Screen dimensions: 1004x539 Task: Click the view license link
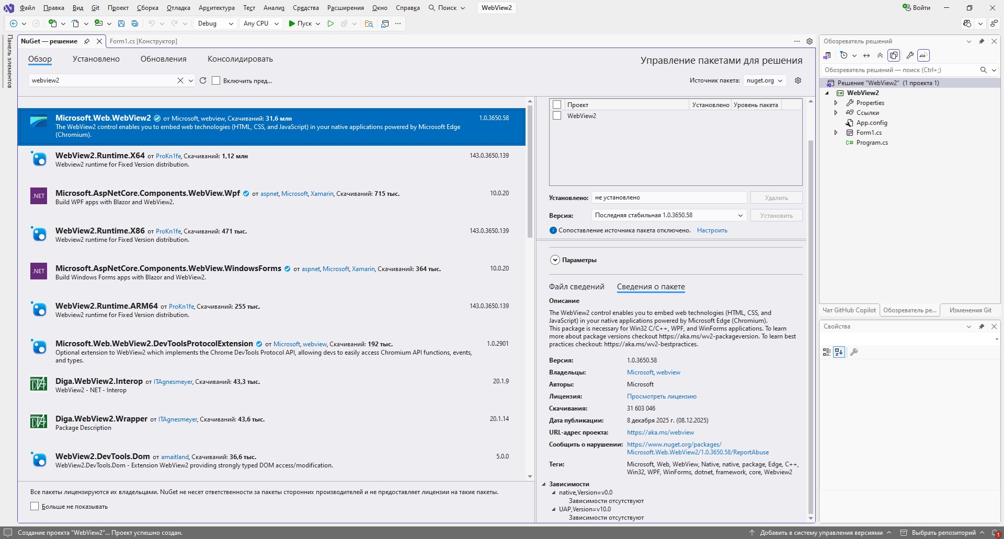click(661, 396)
